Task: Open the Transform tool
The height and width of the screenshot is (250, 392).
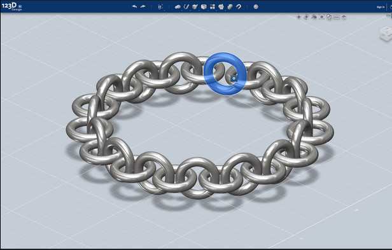Action: [x=160, y=7]
